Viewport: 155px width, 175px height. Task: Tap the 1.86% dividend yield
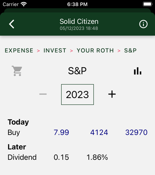click(97, 157)
